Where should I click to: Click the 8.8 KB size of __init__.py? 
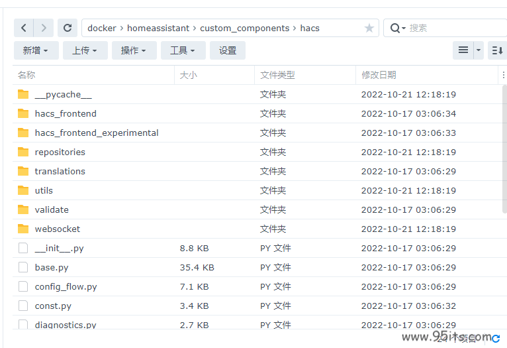[195, 249]
